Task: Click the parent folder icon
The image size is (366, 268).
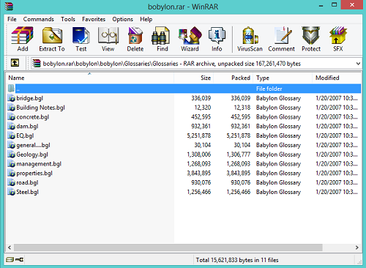Action: point(11,89)
